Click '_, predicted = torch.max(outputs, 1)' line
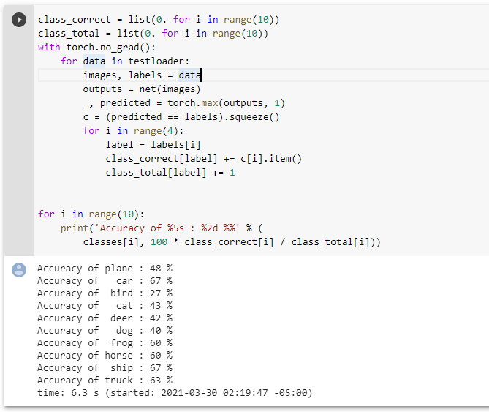The image size is (489, 412). (x=184, y=103)
